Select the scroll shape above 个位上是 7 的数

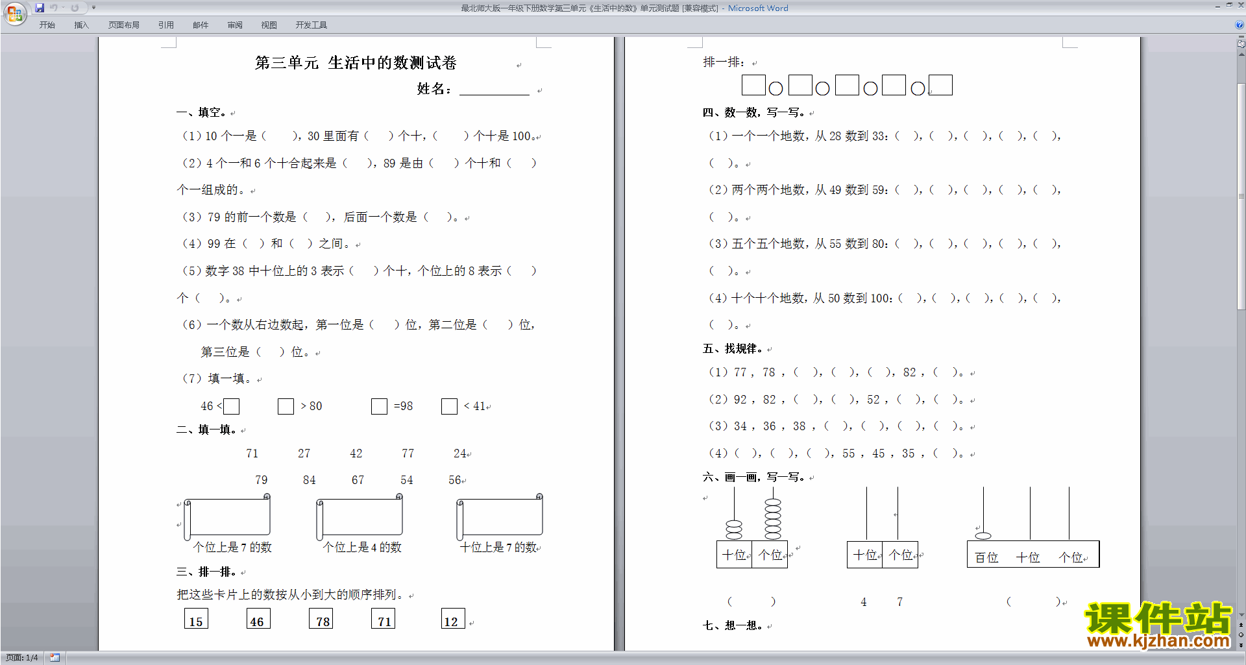point(227,517)
